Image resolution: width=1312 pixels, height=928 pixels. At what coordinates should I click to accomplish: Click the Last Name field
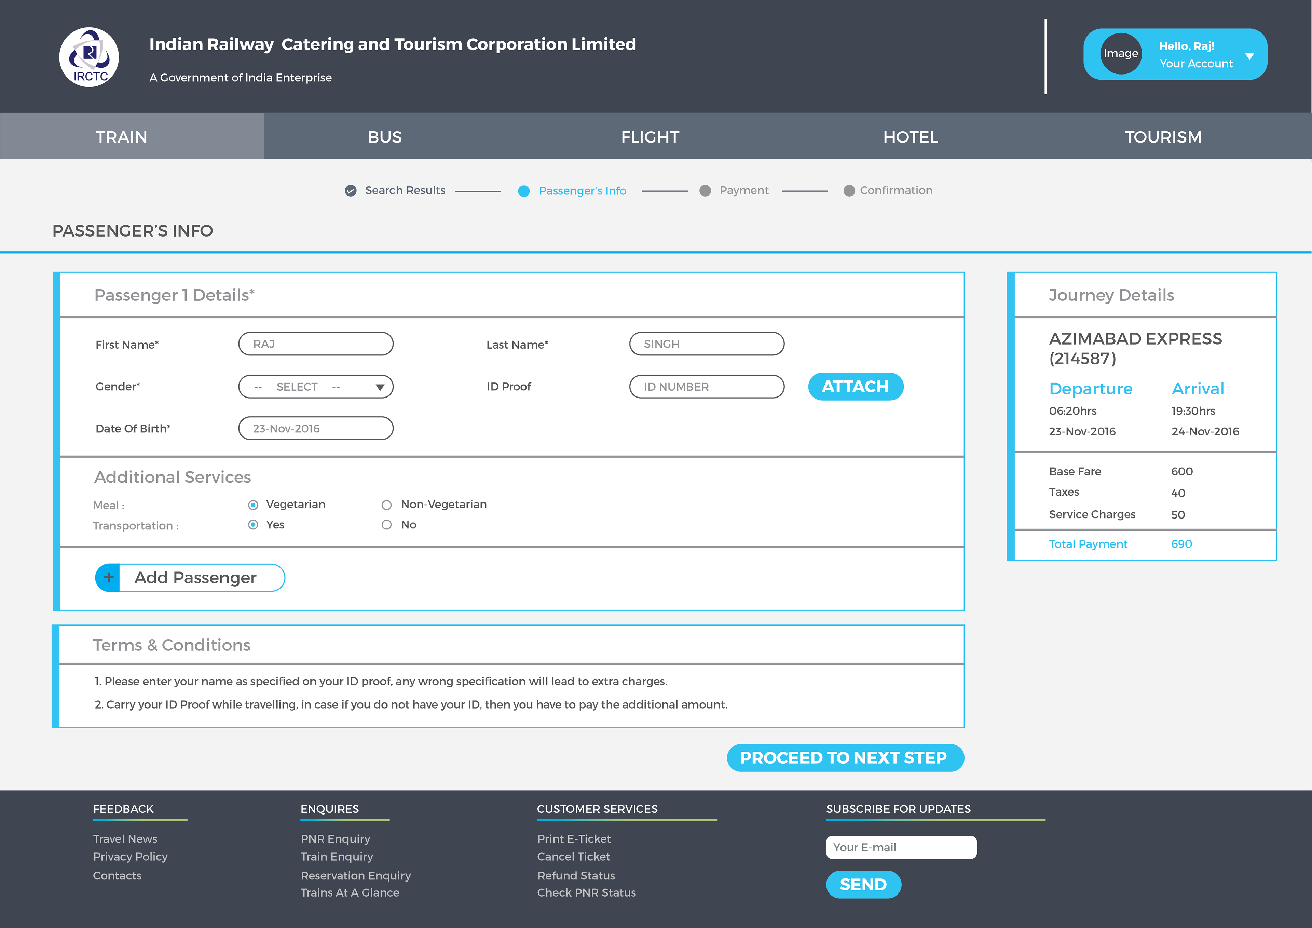707,344
